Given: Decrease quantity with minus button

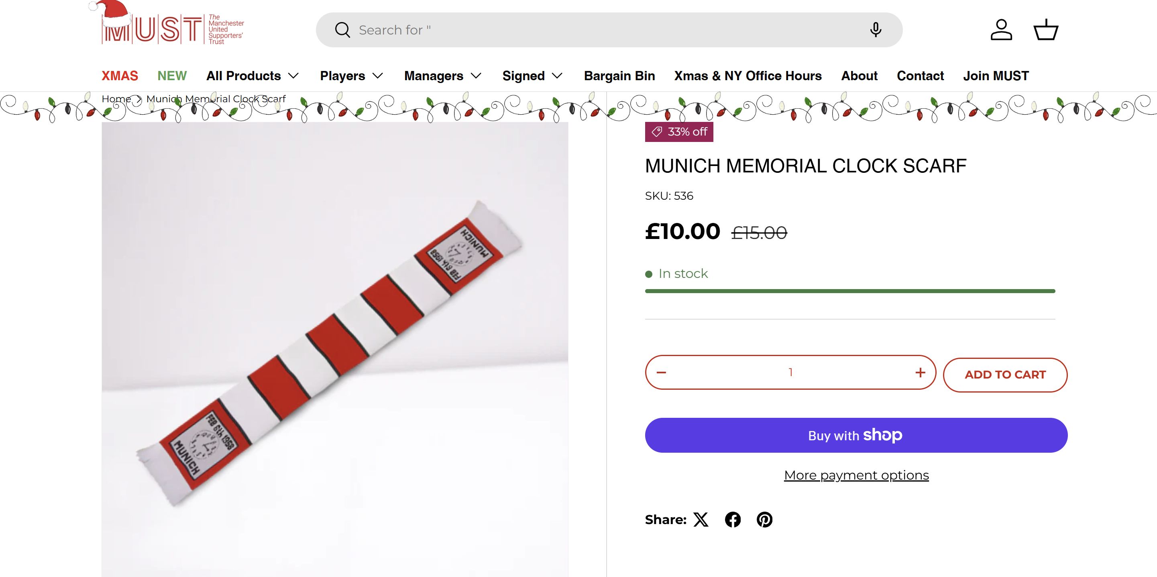Looking at the screenshot, I should tap(661, 373).
